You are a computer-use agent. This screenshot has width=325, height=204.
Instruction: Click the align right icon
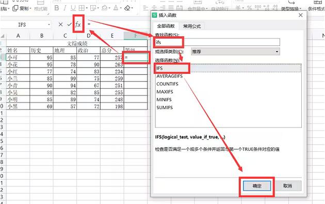point(163,8)
